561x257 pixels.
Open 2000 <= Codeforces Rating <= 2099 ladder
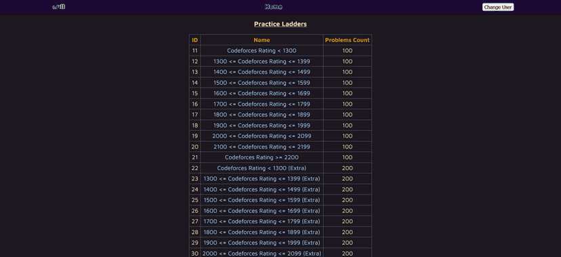pyautogui.click(x=262, y=136)
